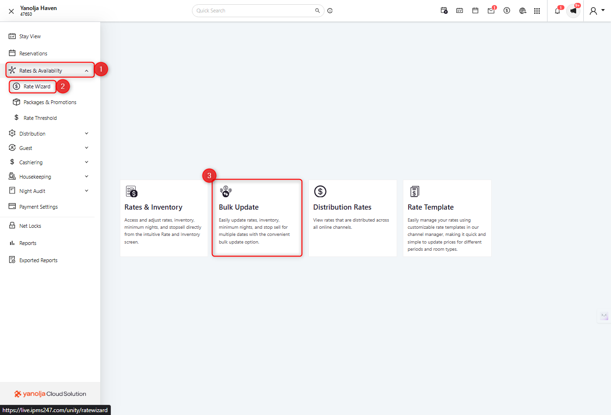Open the Rates & Inventory card title
611x415 pixels.
(153, 207)
